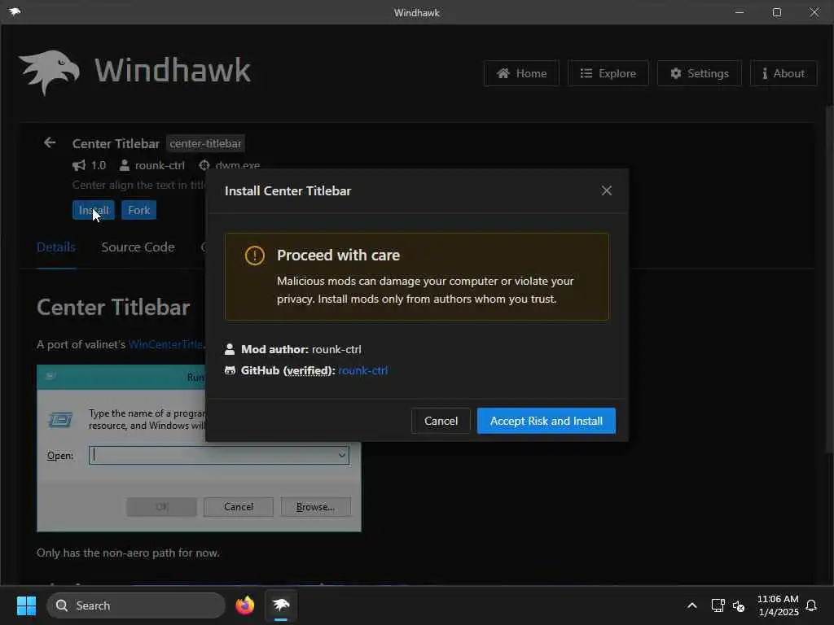Viewport: 834px width, 625px height.
Task: Click the Windhawk window vertical scrollbar
Action: click(x=828, y=279)
